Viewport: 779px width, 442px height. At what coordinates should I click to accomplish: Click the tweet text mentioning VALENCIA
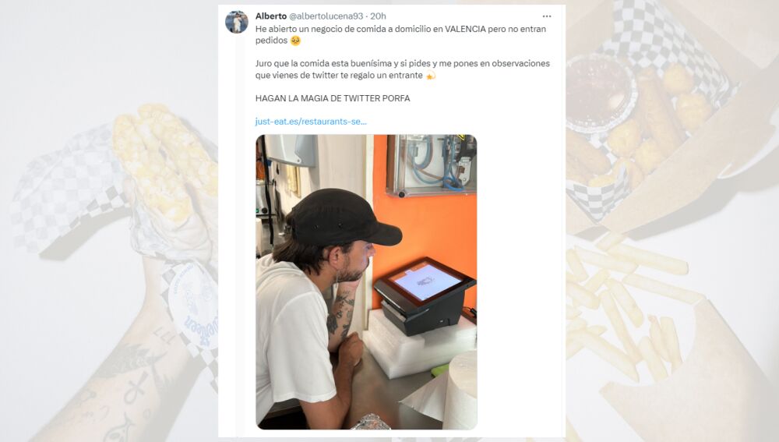pyautogui.click(x=400, y=35)
